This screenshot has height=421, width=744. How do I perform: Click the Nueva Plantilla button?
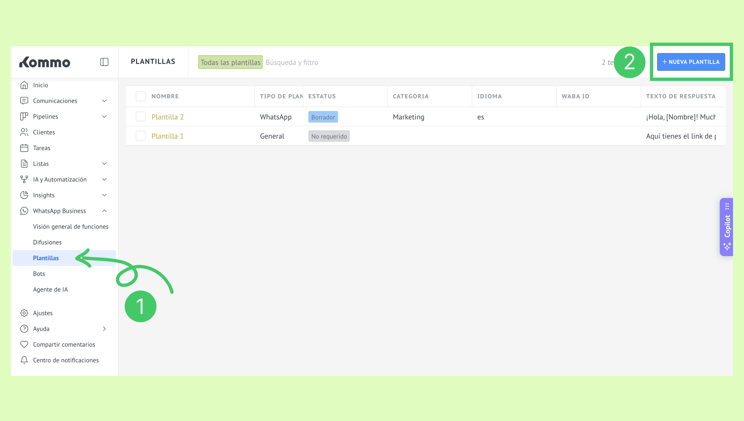(690, 62)
